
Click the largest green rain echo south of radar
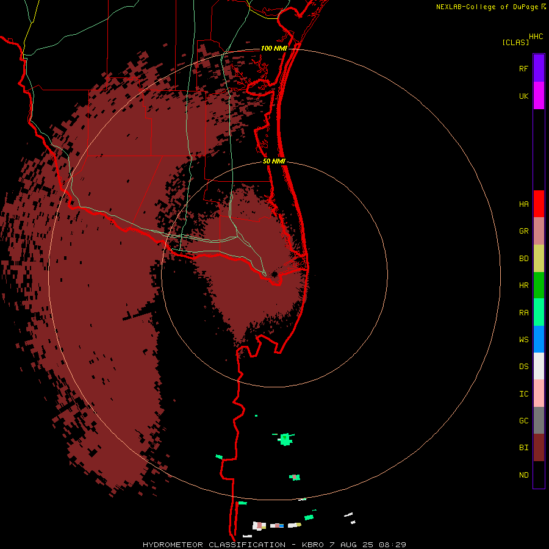point(285,439)
